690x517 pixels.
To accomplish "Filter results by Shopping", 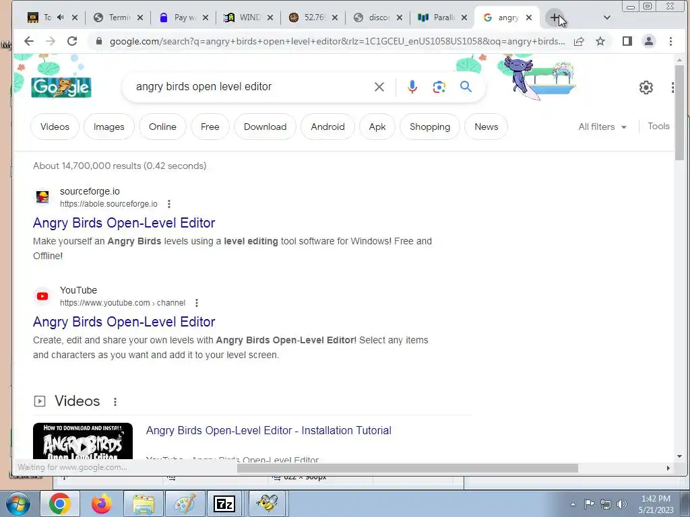I will pos(430,127).
